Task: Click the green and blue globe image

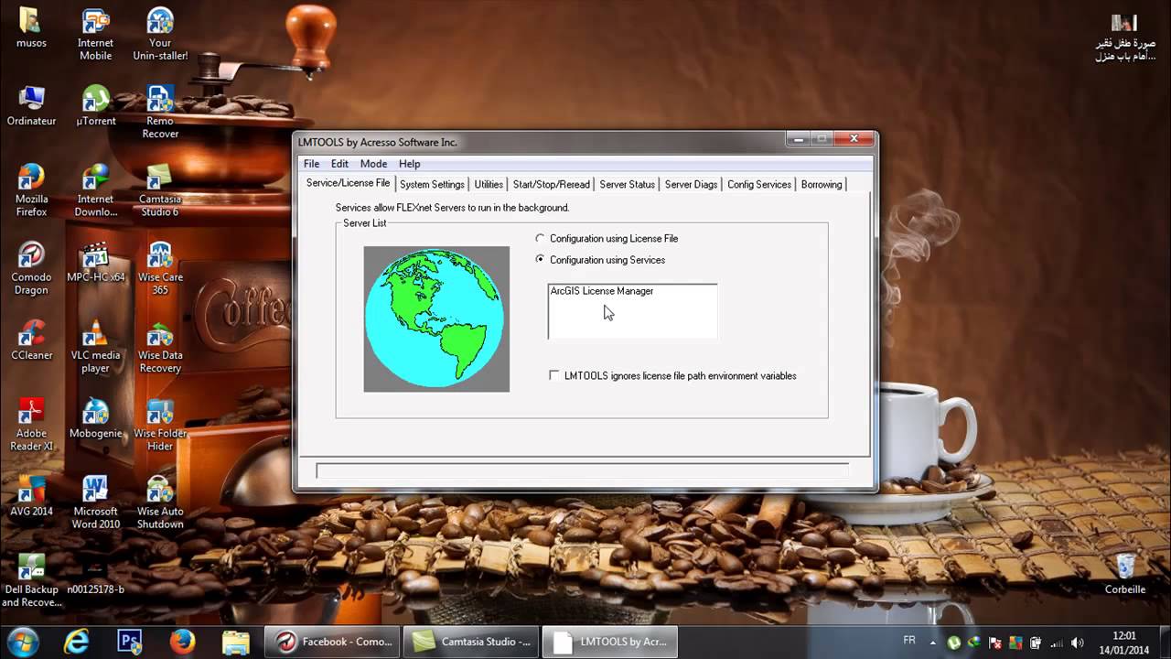Action: [x=436, y=319]
